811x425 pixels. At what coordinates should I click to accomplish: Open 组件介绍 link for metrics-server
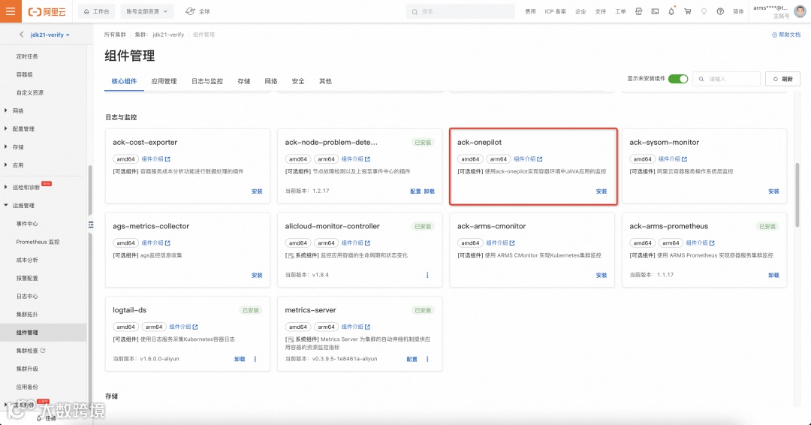pos(356,327)
